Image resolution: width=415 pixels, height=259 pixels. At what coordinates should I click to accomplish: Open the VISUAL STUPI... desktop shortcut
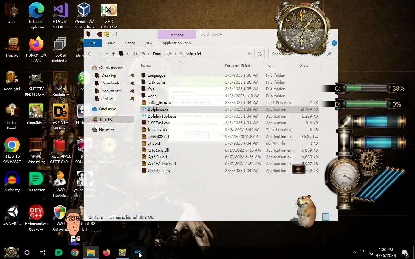click(60, 16)
